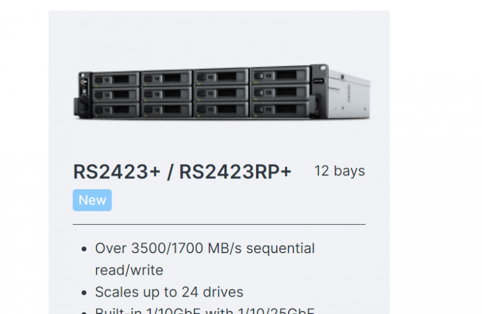Click the middle-row second drive bay
The image size is (482, 314).
[x=167, y=94]
